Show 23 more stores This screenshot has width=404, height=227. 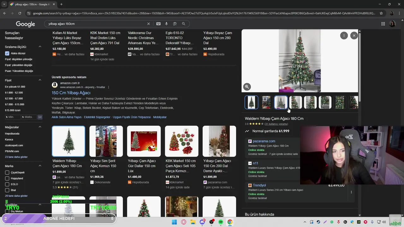(x=16, y=157)
